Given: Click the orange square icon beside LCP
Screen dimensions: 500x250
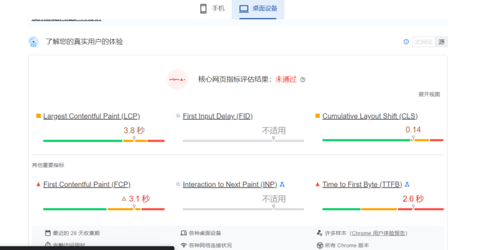Looking at the screenshot, I should [39, 116].
